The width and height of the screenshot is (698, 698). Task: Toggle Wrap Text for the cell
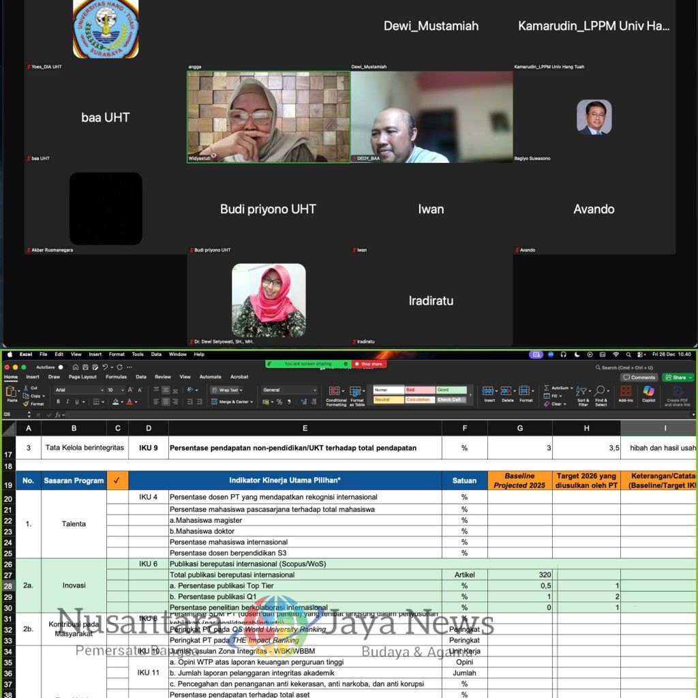pyautogui.click(x=226, y=390)
